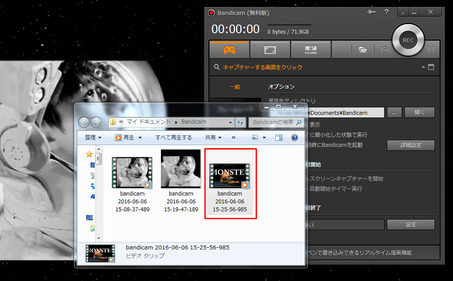Click the Explorer refresh button

(240, 122)
